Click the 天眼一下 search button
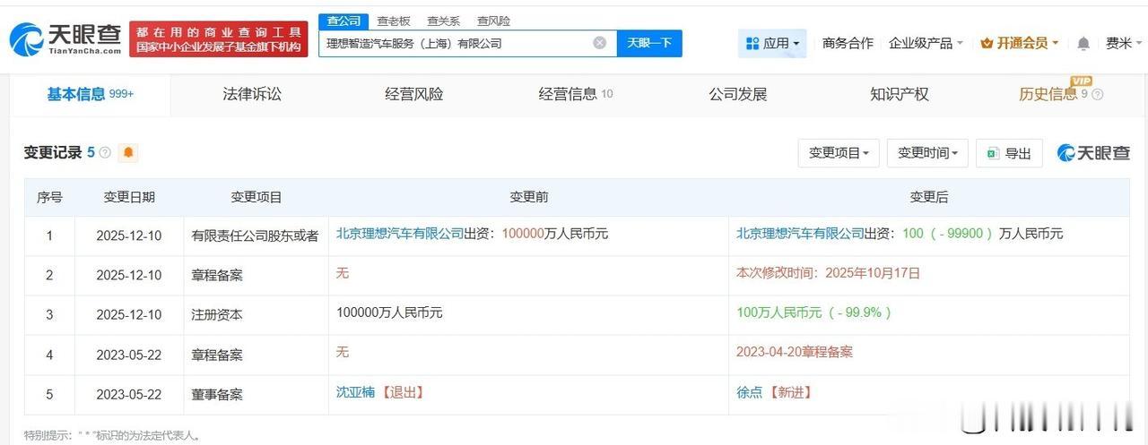 click(x=649, y=43)
